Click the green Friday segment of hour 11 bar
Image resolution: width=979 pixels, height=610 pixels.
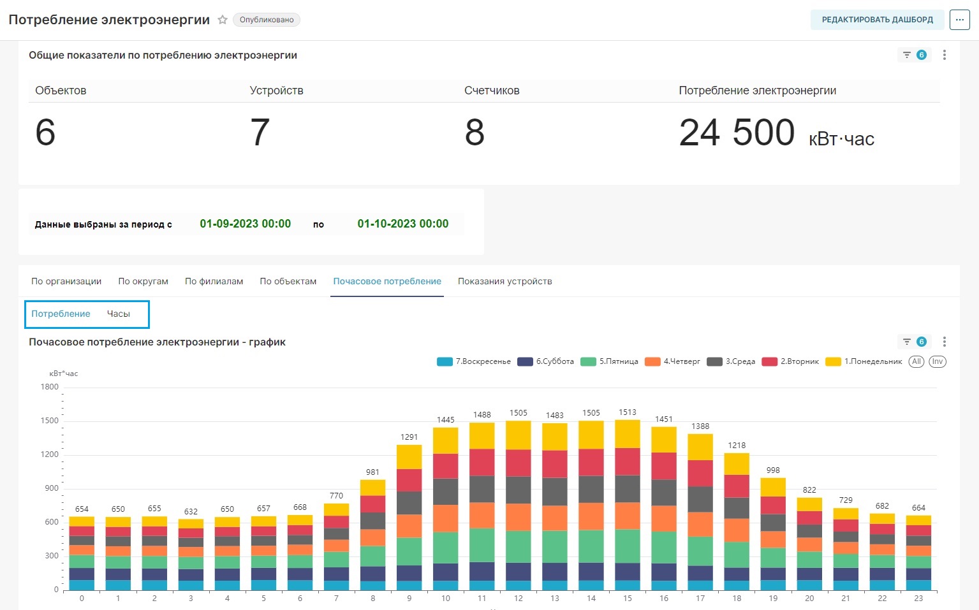[x=482, y=545]
